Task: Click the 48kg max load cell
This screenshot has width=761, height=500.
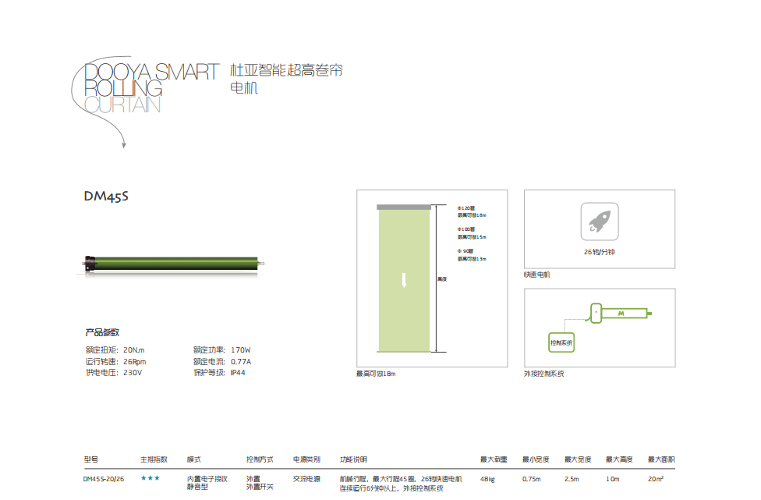Action: point(487,479)
